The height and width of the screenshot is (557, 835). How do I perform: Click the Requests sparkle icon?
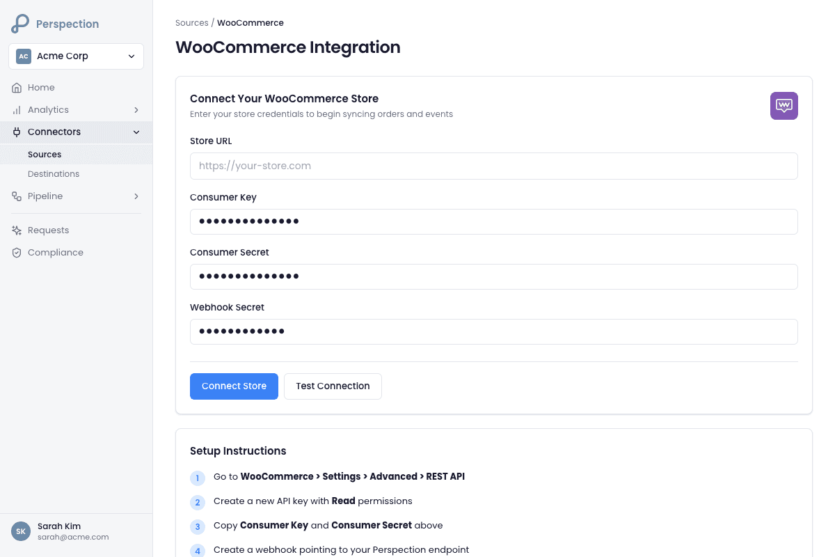tap(17, 230)
